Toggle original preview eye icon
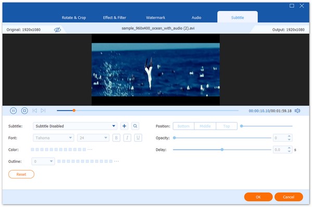This screenshot has height=207, width=312. pyautogui.click(x=57, y=30)
